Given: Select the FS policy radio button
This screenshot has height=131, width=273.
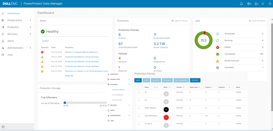Looking at the screenshot, I should (139, 92).
